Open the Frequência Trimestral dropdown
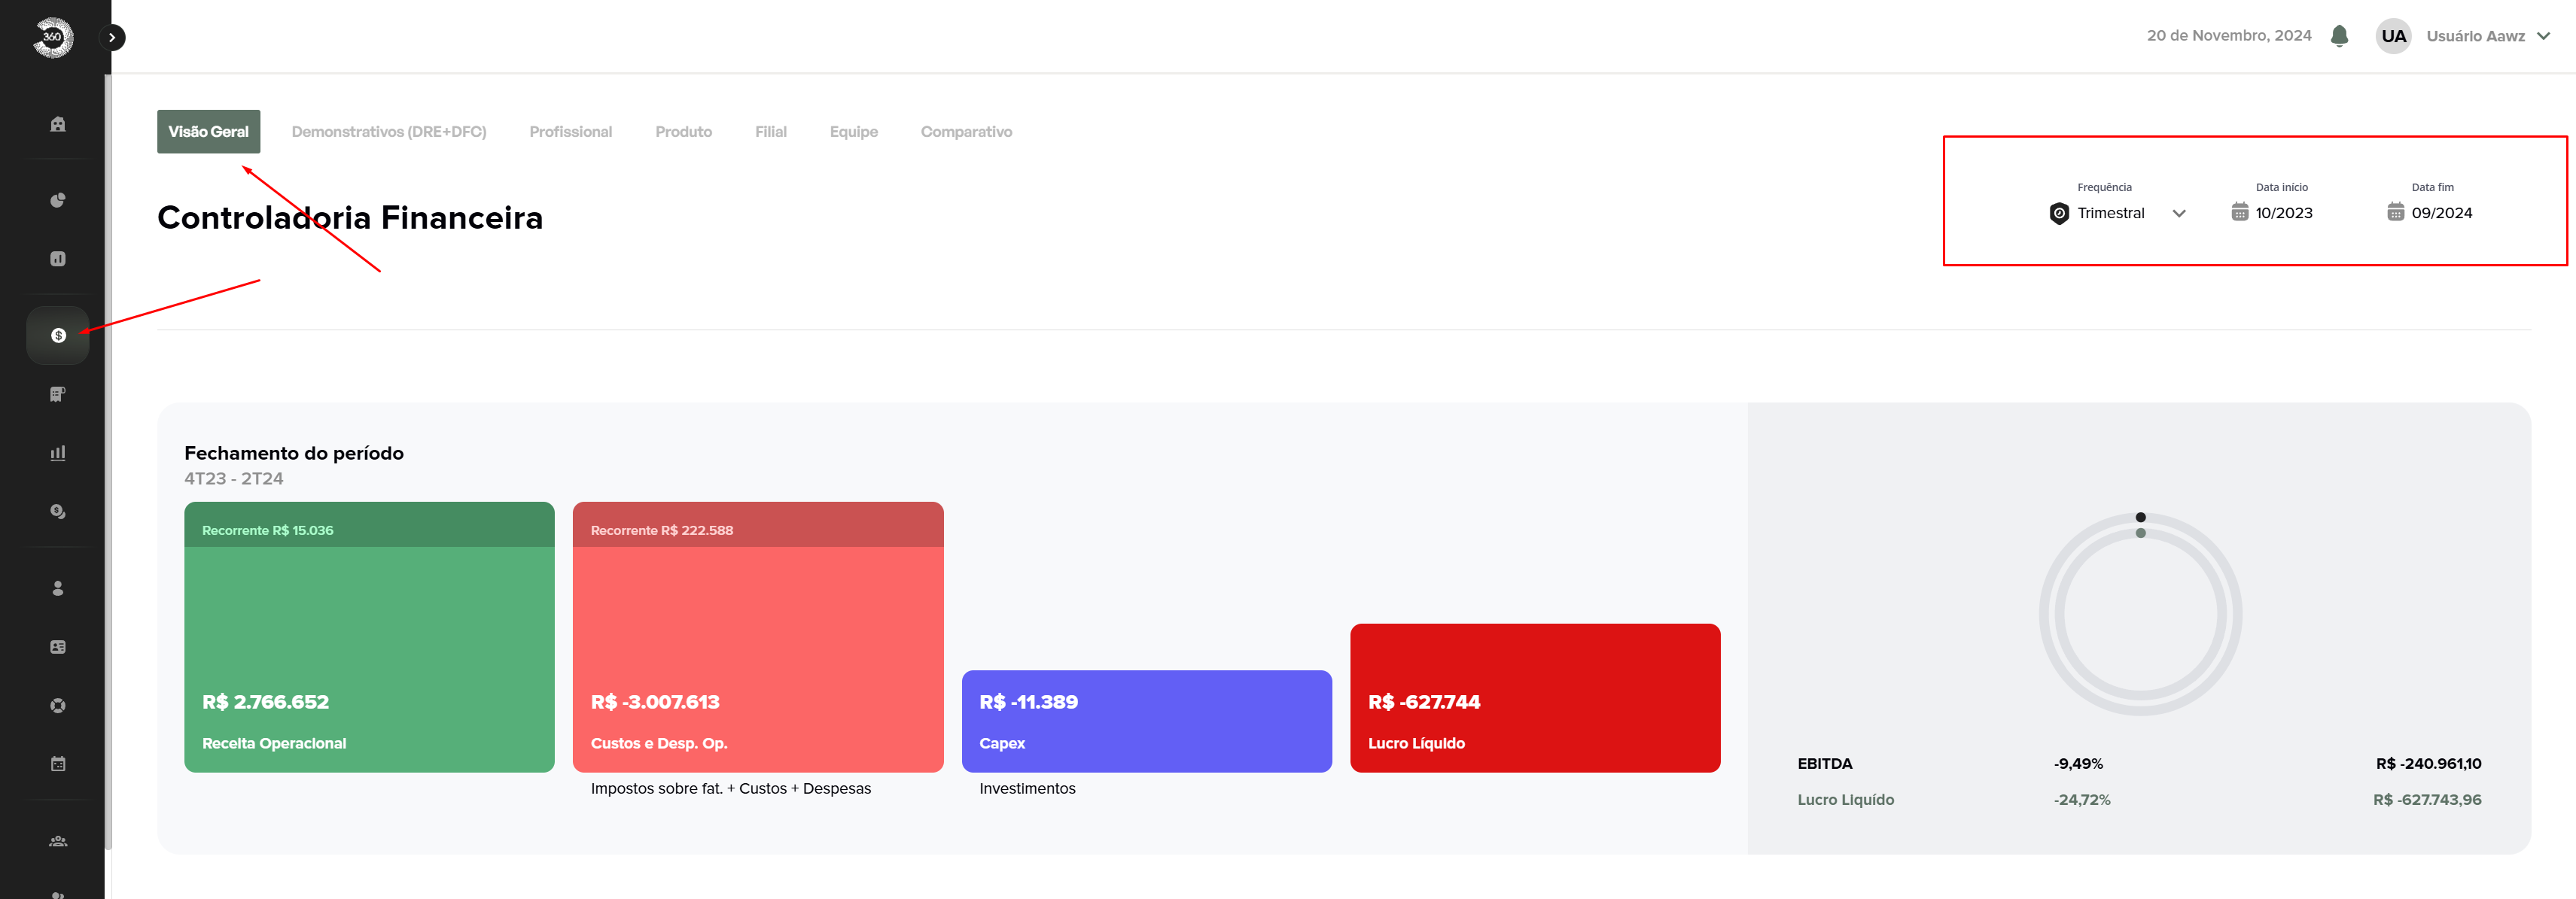Image resolution: width=2576 pixels, height=899 pixels. pyautogui.click(x=2117, y=213)
